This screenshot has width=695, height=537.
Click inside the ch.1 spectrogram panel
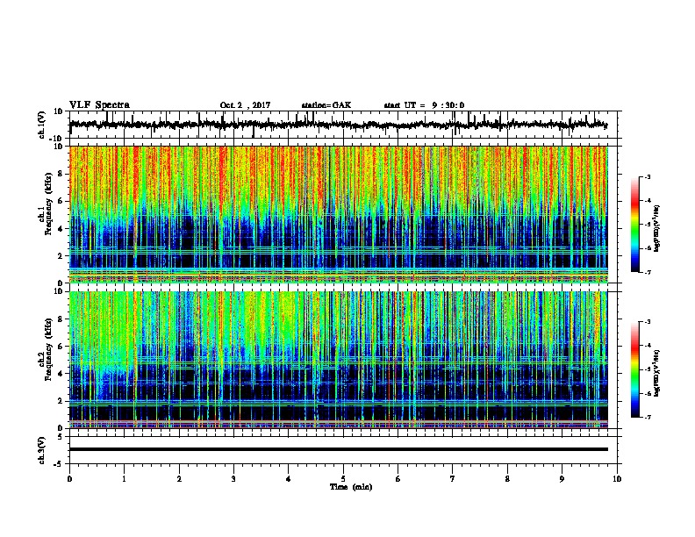pyautogui.click(x=338, y=214)
